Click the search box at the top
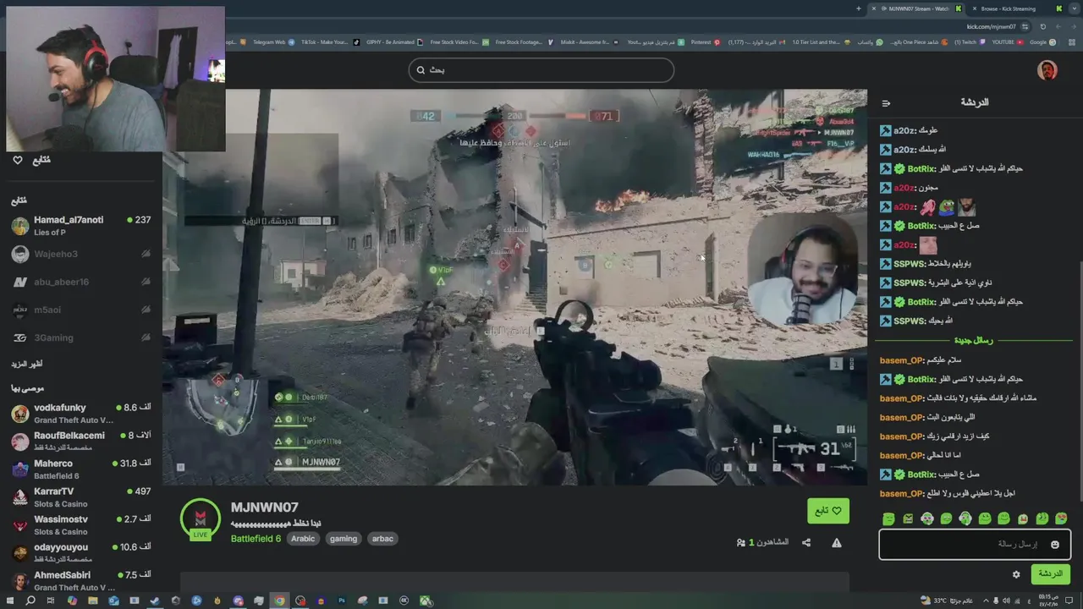The width and height of the screenshot is (1083, 609). tap(541, 70)
